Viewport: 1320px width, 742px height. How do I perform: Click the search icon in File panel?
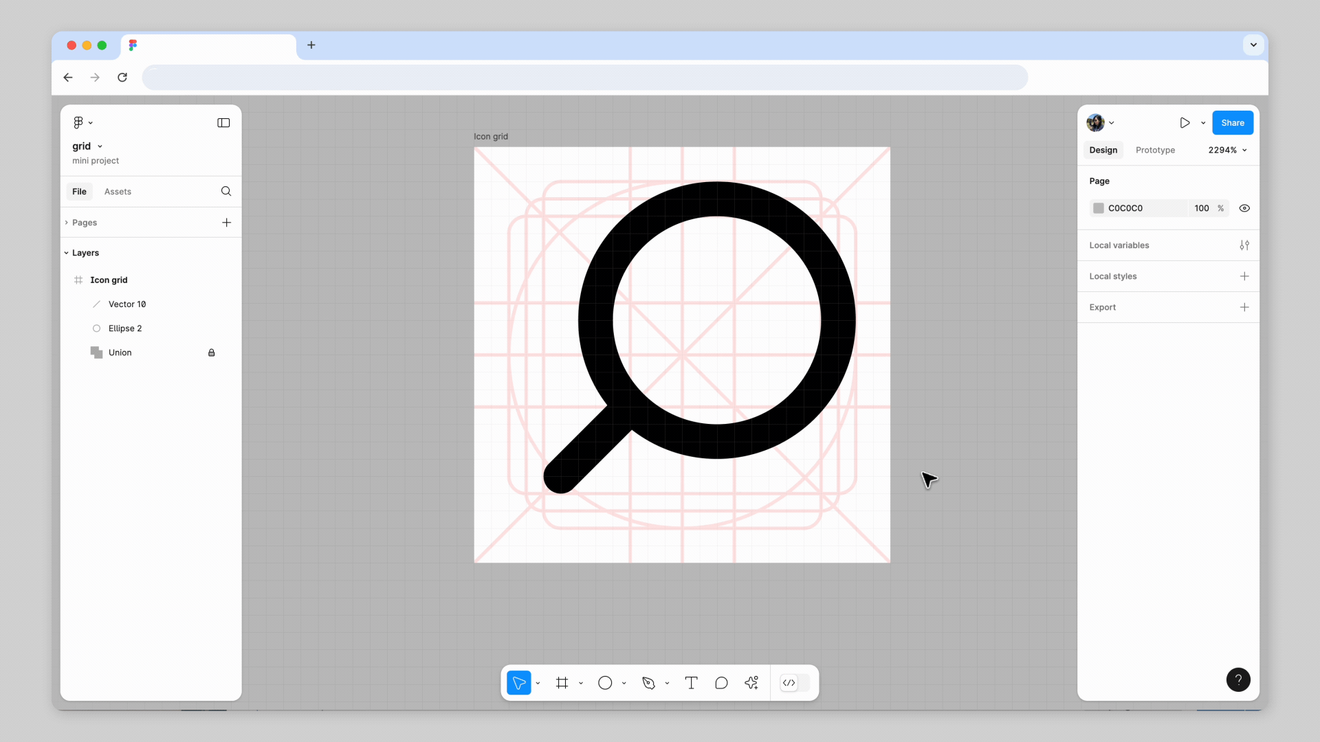click(x=226, y=191)
